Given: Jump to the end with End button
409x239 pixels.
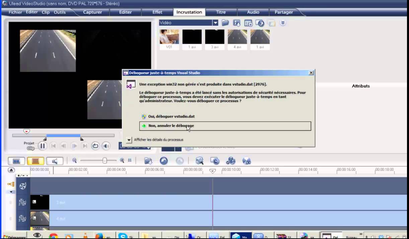Looking at the screenshot, I should (85, 146).
